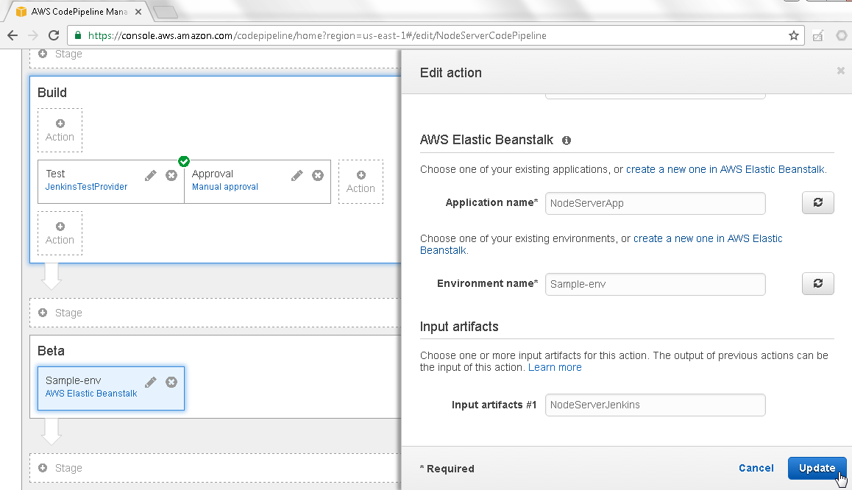Click the Approval action name
Viewport: 852px width, 490px height.
213,174
